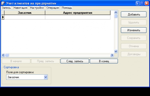
Task: Open the Запись menu
Action: (6, 8)
